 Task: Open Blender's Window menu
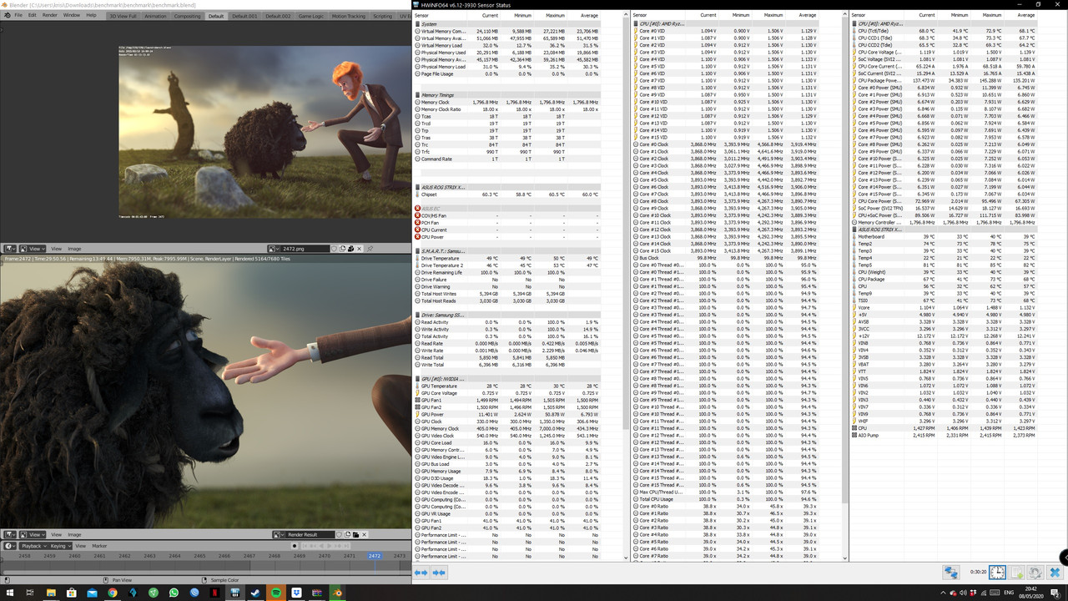72,15
